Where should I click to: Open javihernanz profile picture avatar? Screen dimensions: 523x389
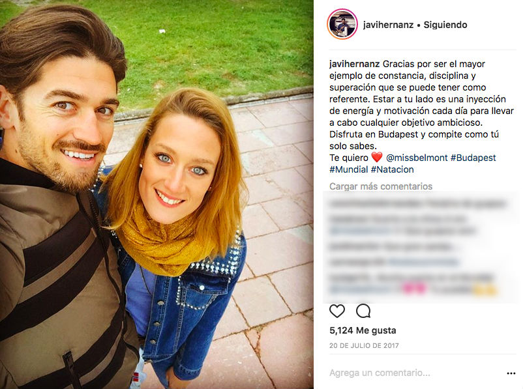(342, 24)
